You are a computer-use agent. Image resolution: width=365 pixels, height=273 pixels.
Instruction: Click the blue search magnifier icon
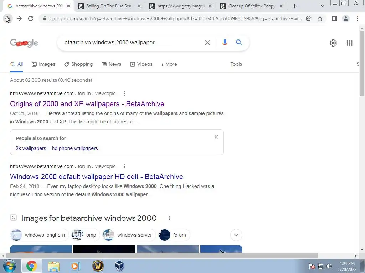[239, 43]
